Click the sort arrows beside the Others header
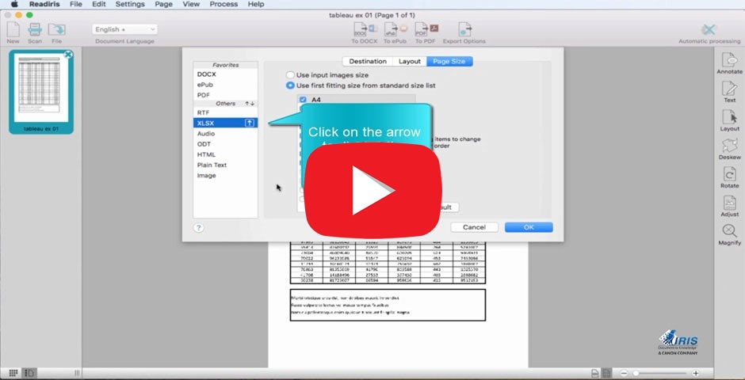745x380 pixels. click(x=250, y=104)
